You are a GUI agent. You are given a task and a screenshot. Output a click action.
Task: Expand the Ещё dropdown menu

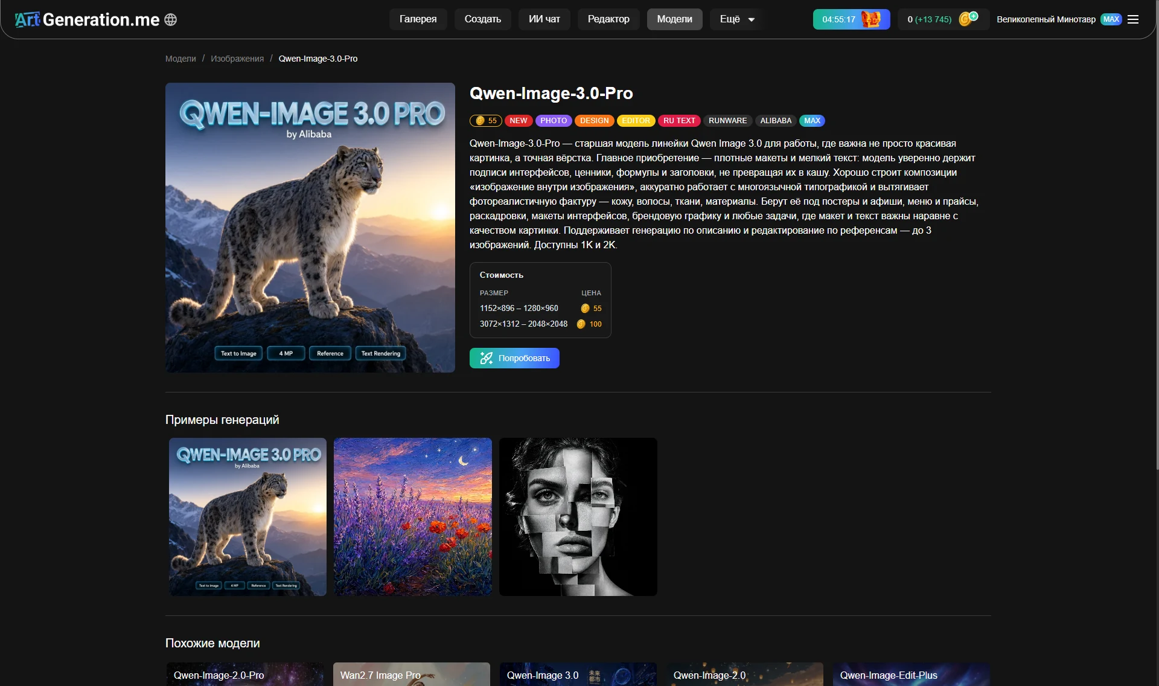[737, 19]
